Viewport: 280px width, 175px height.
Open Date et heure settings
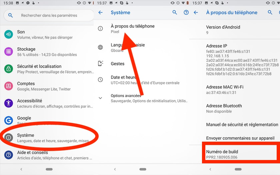[x=145, y=80]
